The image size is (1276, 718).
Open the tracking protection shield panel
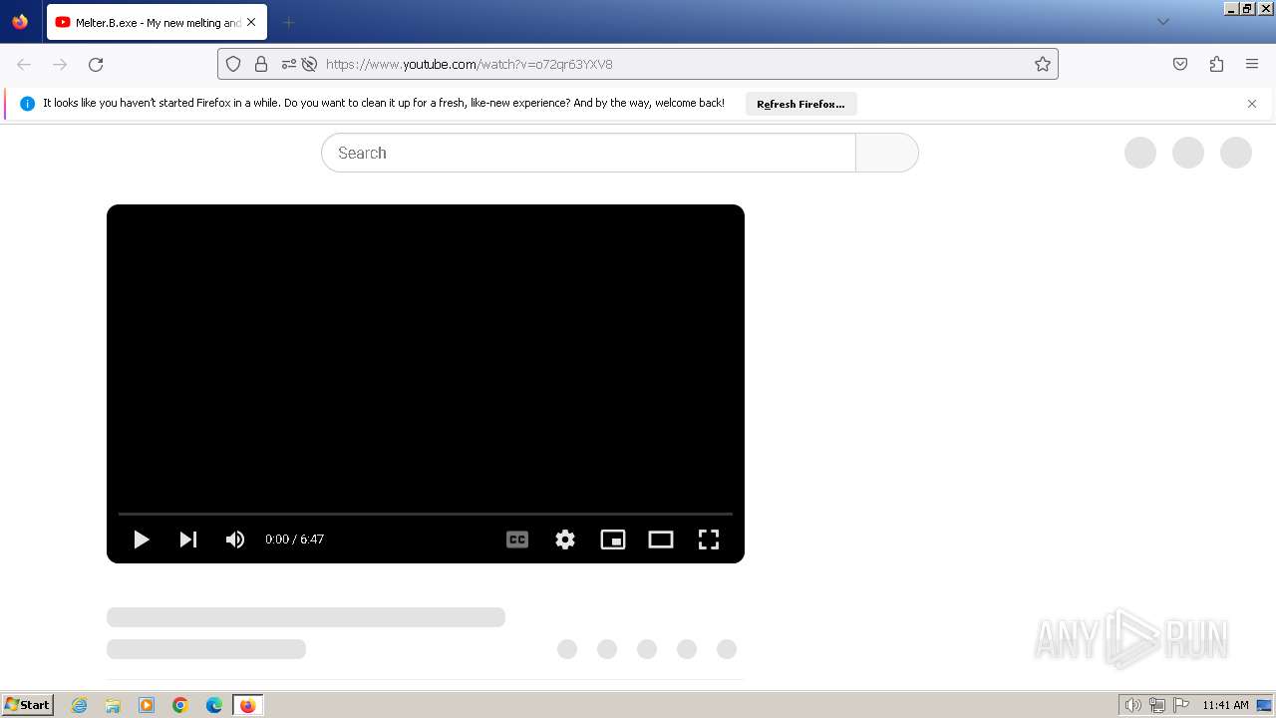click(233, 64)
